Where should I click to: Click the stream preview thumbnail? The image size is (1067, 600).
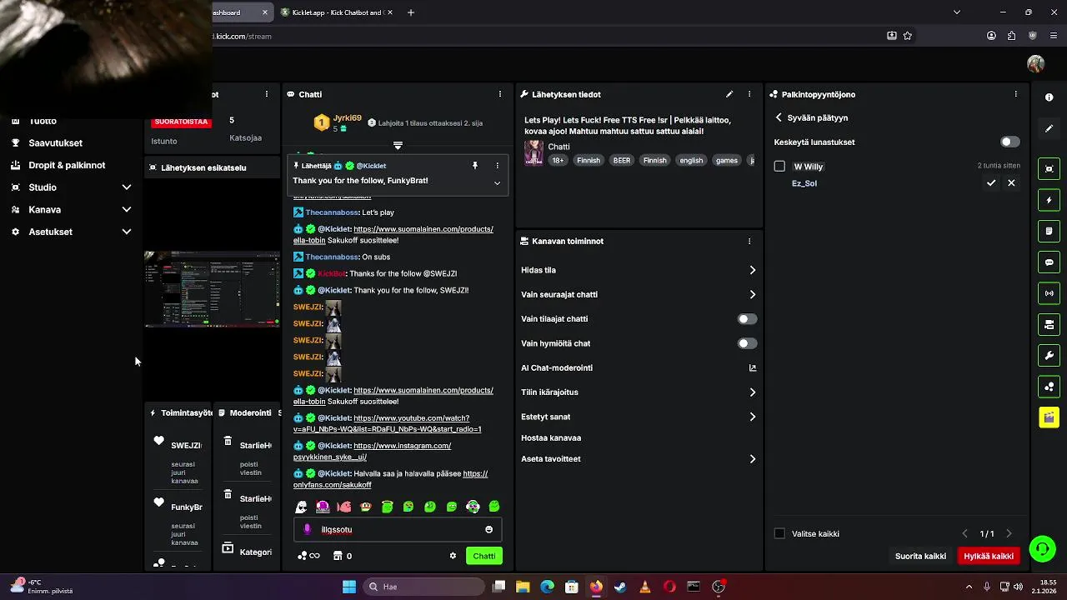pos(212,289)
